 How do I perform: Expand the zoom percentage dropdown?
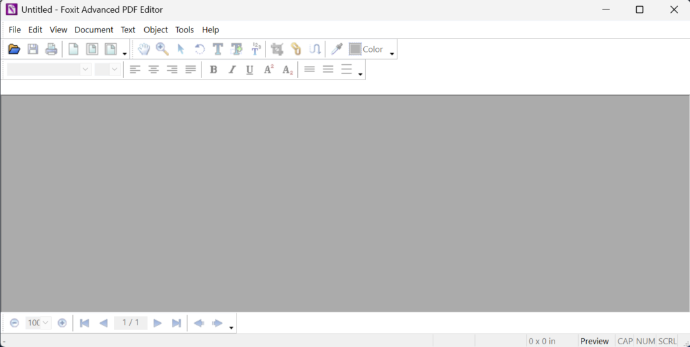click(45, 323)
